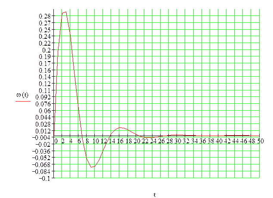The image size is (273, 198).
Task: Click the first x-axis tick label at the origin
Action: pyautogui.click(x=57, y=141)
